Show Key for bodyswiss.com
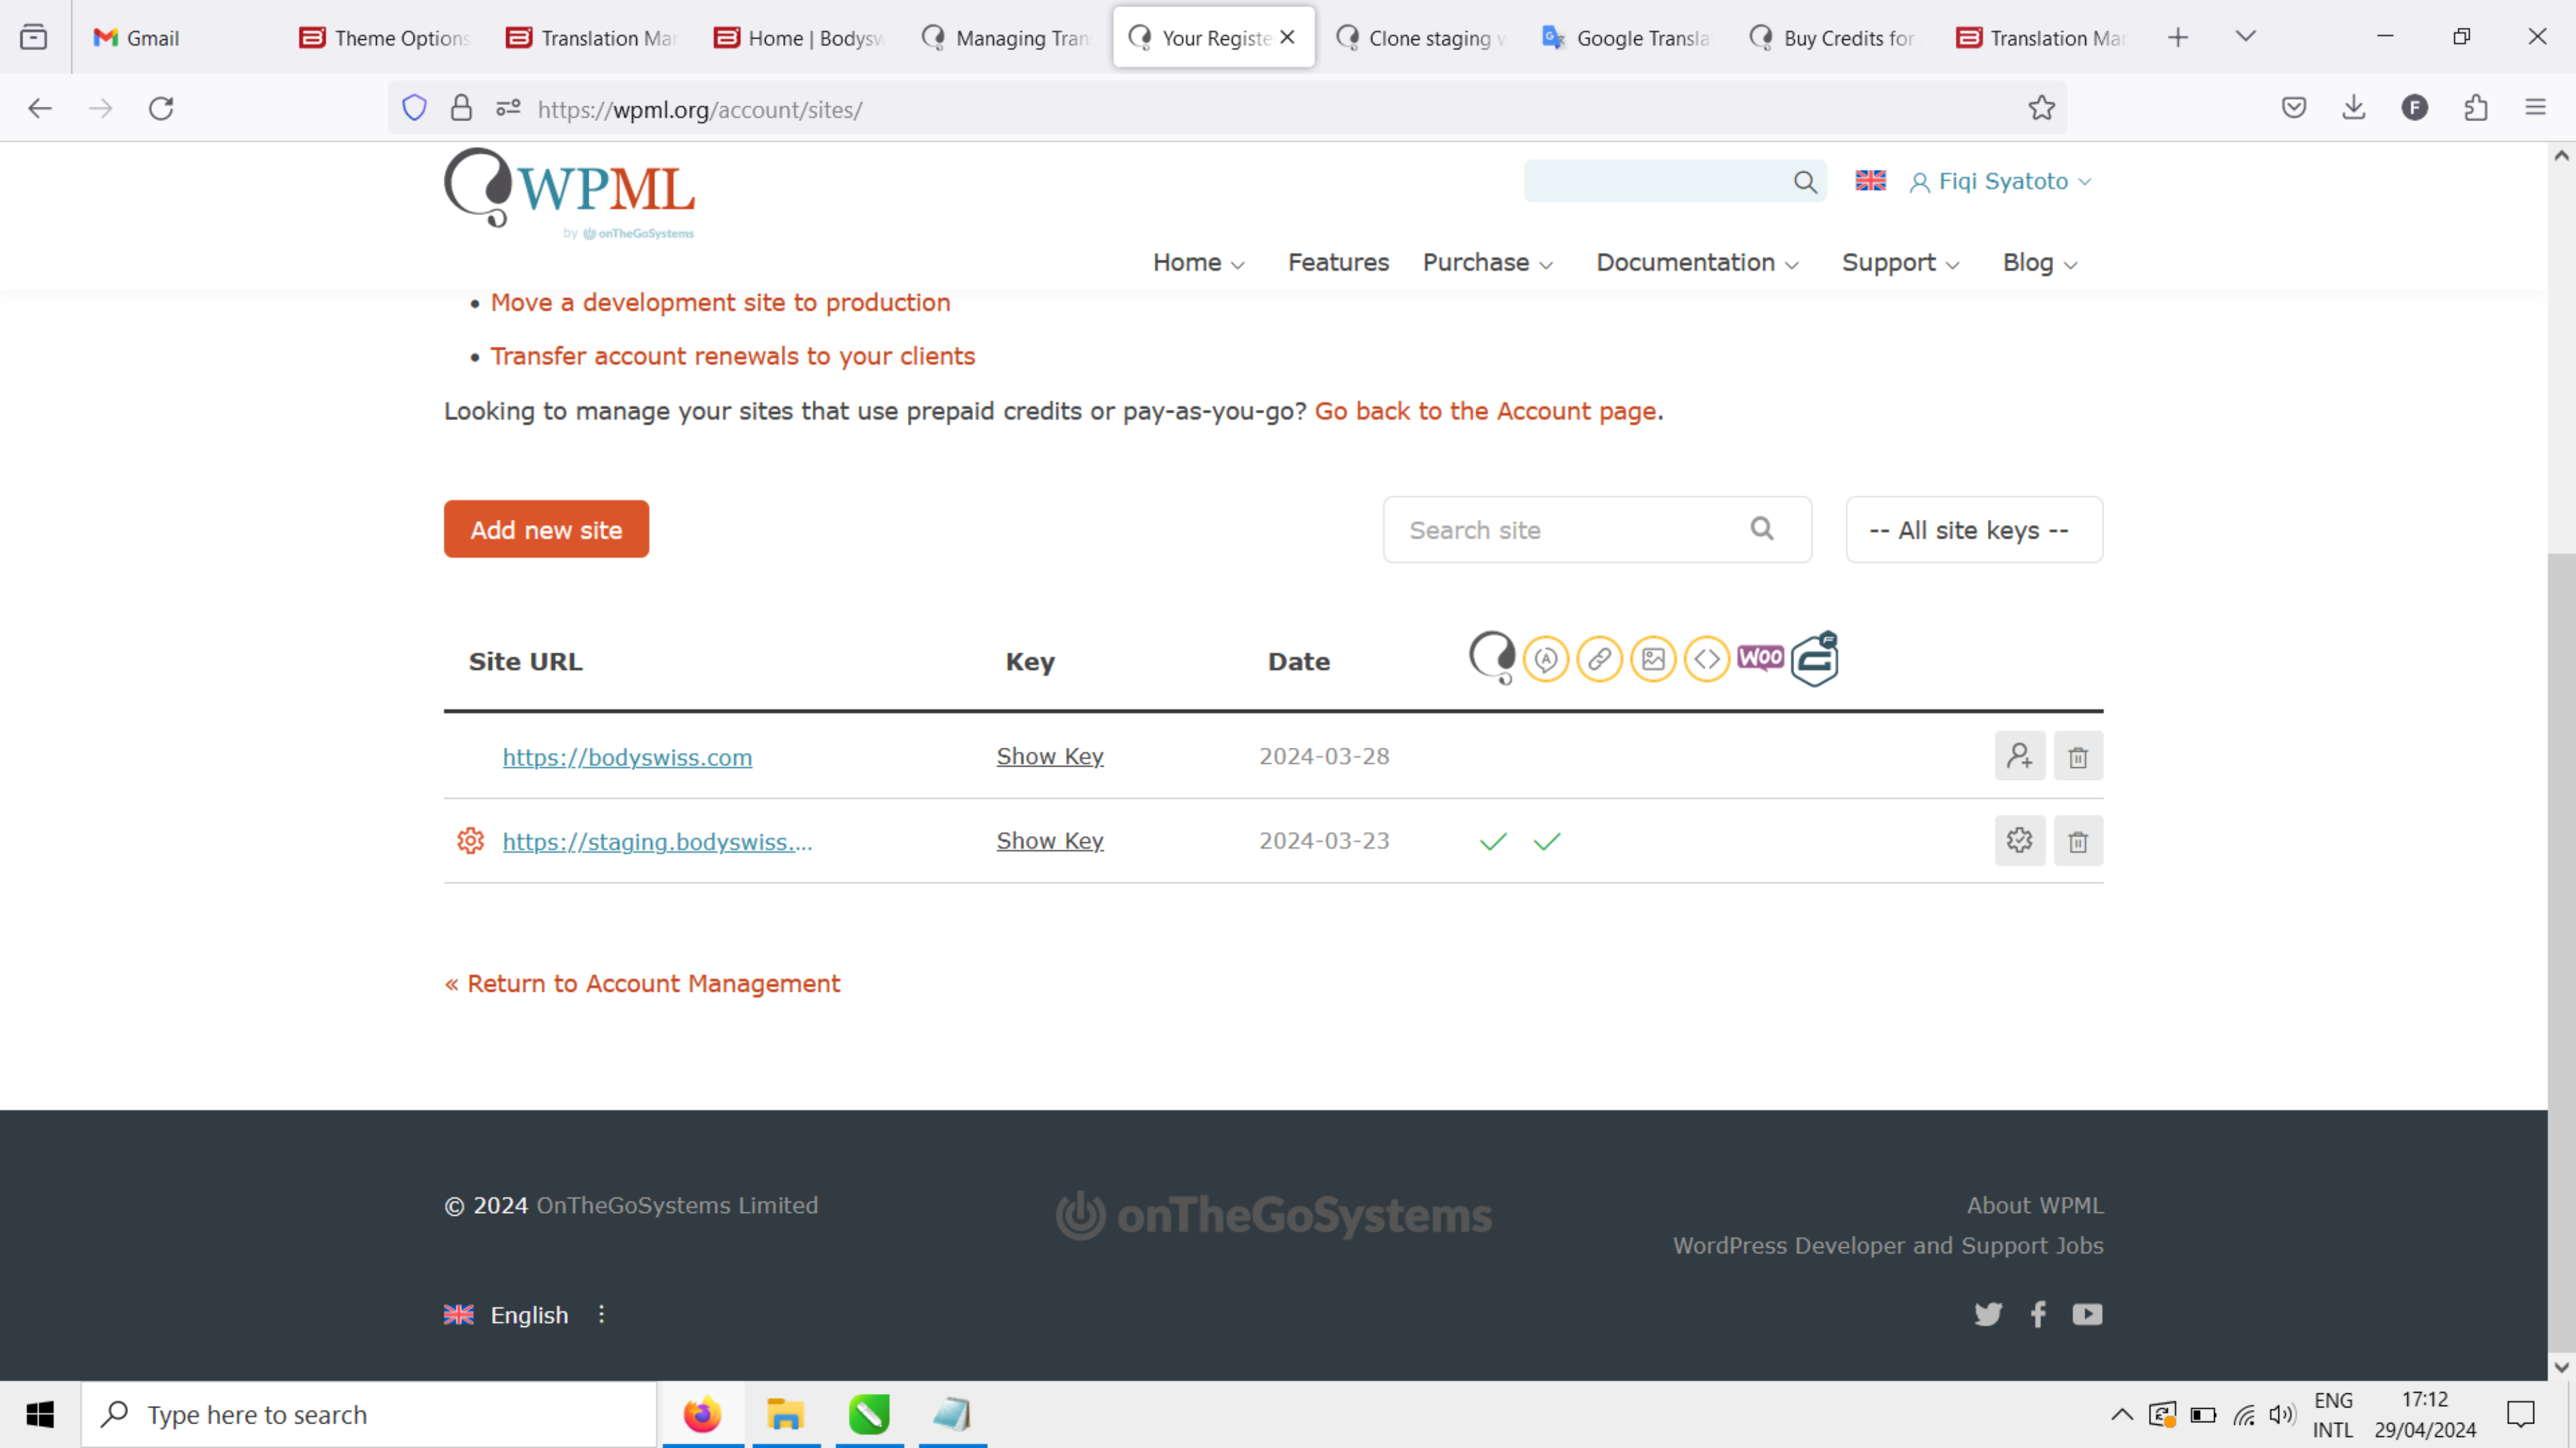The image size is (2576, 1448). click(x=1049, y=756)
